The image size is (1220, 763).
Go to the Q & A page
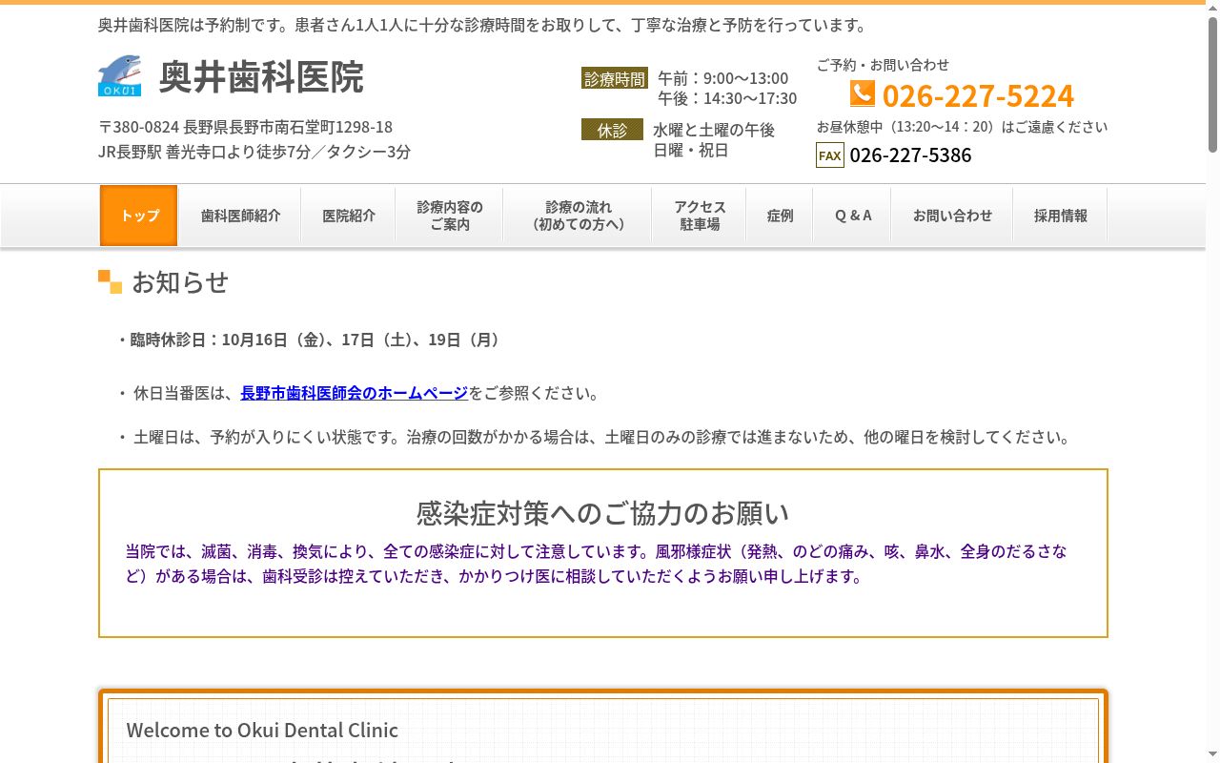853,216
